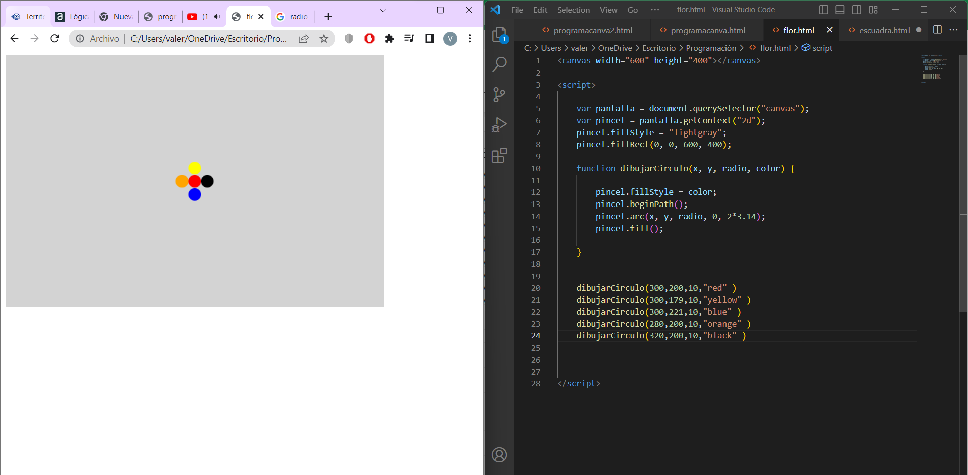Open the Accounts icon in the activity bar

[x=499, y=455]
